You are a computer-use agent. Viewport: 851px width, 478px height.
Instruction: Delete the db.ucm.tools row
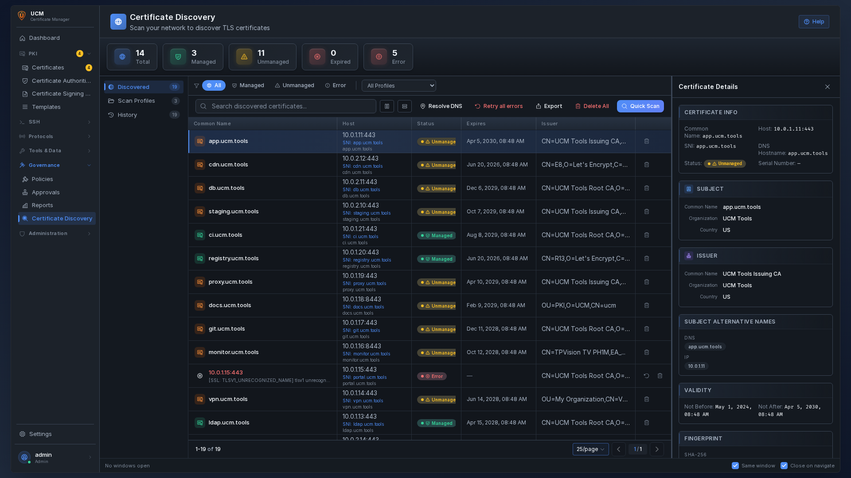(x=647, y=188)
